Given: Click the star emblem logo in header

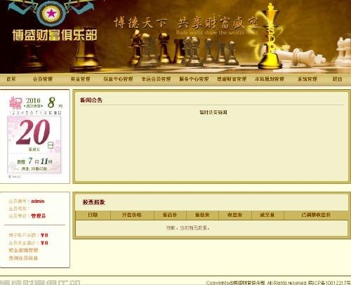Looking at the screenshot, I should pyautogui.click(x=51, y=13).
